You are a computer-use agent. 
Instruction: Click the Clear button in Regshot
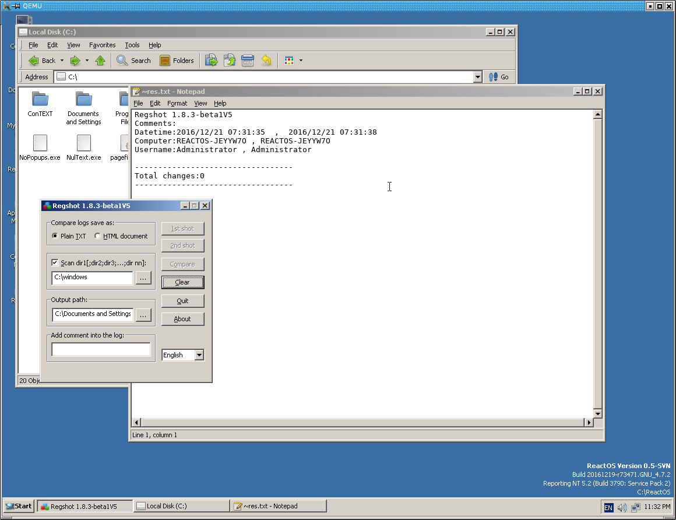183,282
